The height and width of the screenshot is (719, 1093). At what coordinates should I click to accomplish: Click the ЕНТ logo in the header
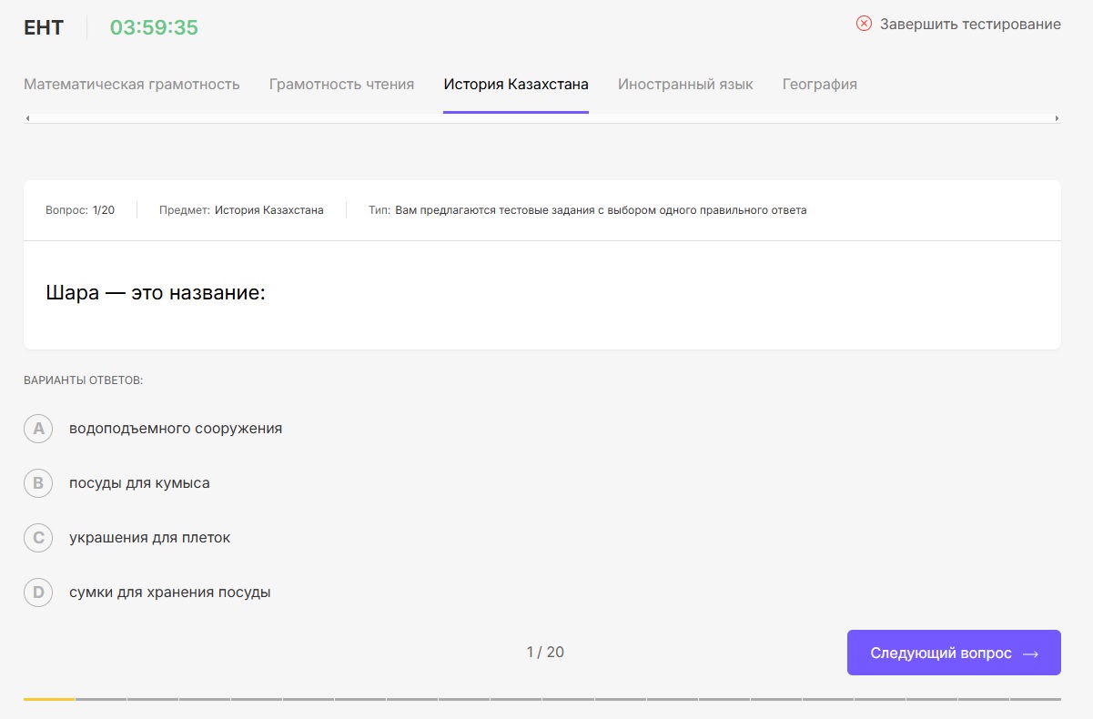tap(43, 26)
